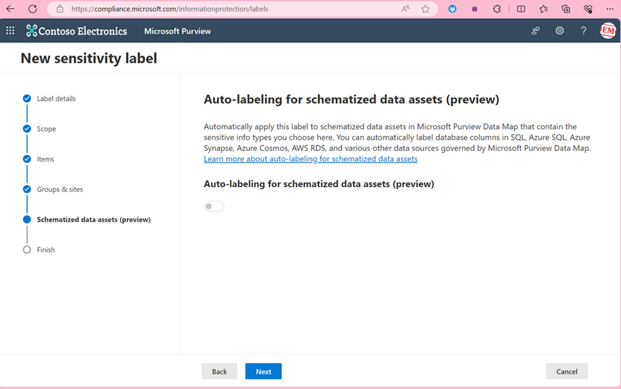Screen dimensions: 621x389
Task: Open the Help question mark icon
Action: (583, 30)
